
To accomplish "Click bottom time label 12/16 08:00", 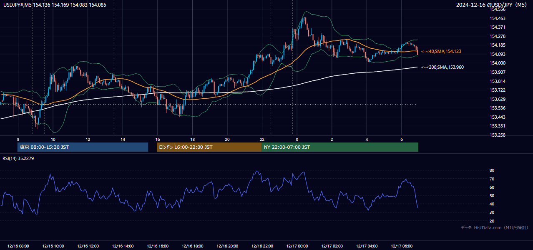I will point(18,246).
